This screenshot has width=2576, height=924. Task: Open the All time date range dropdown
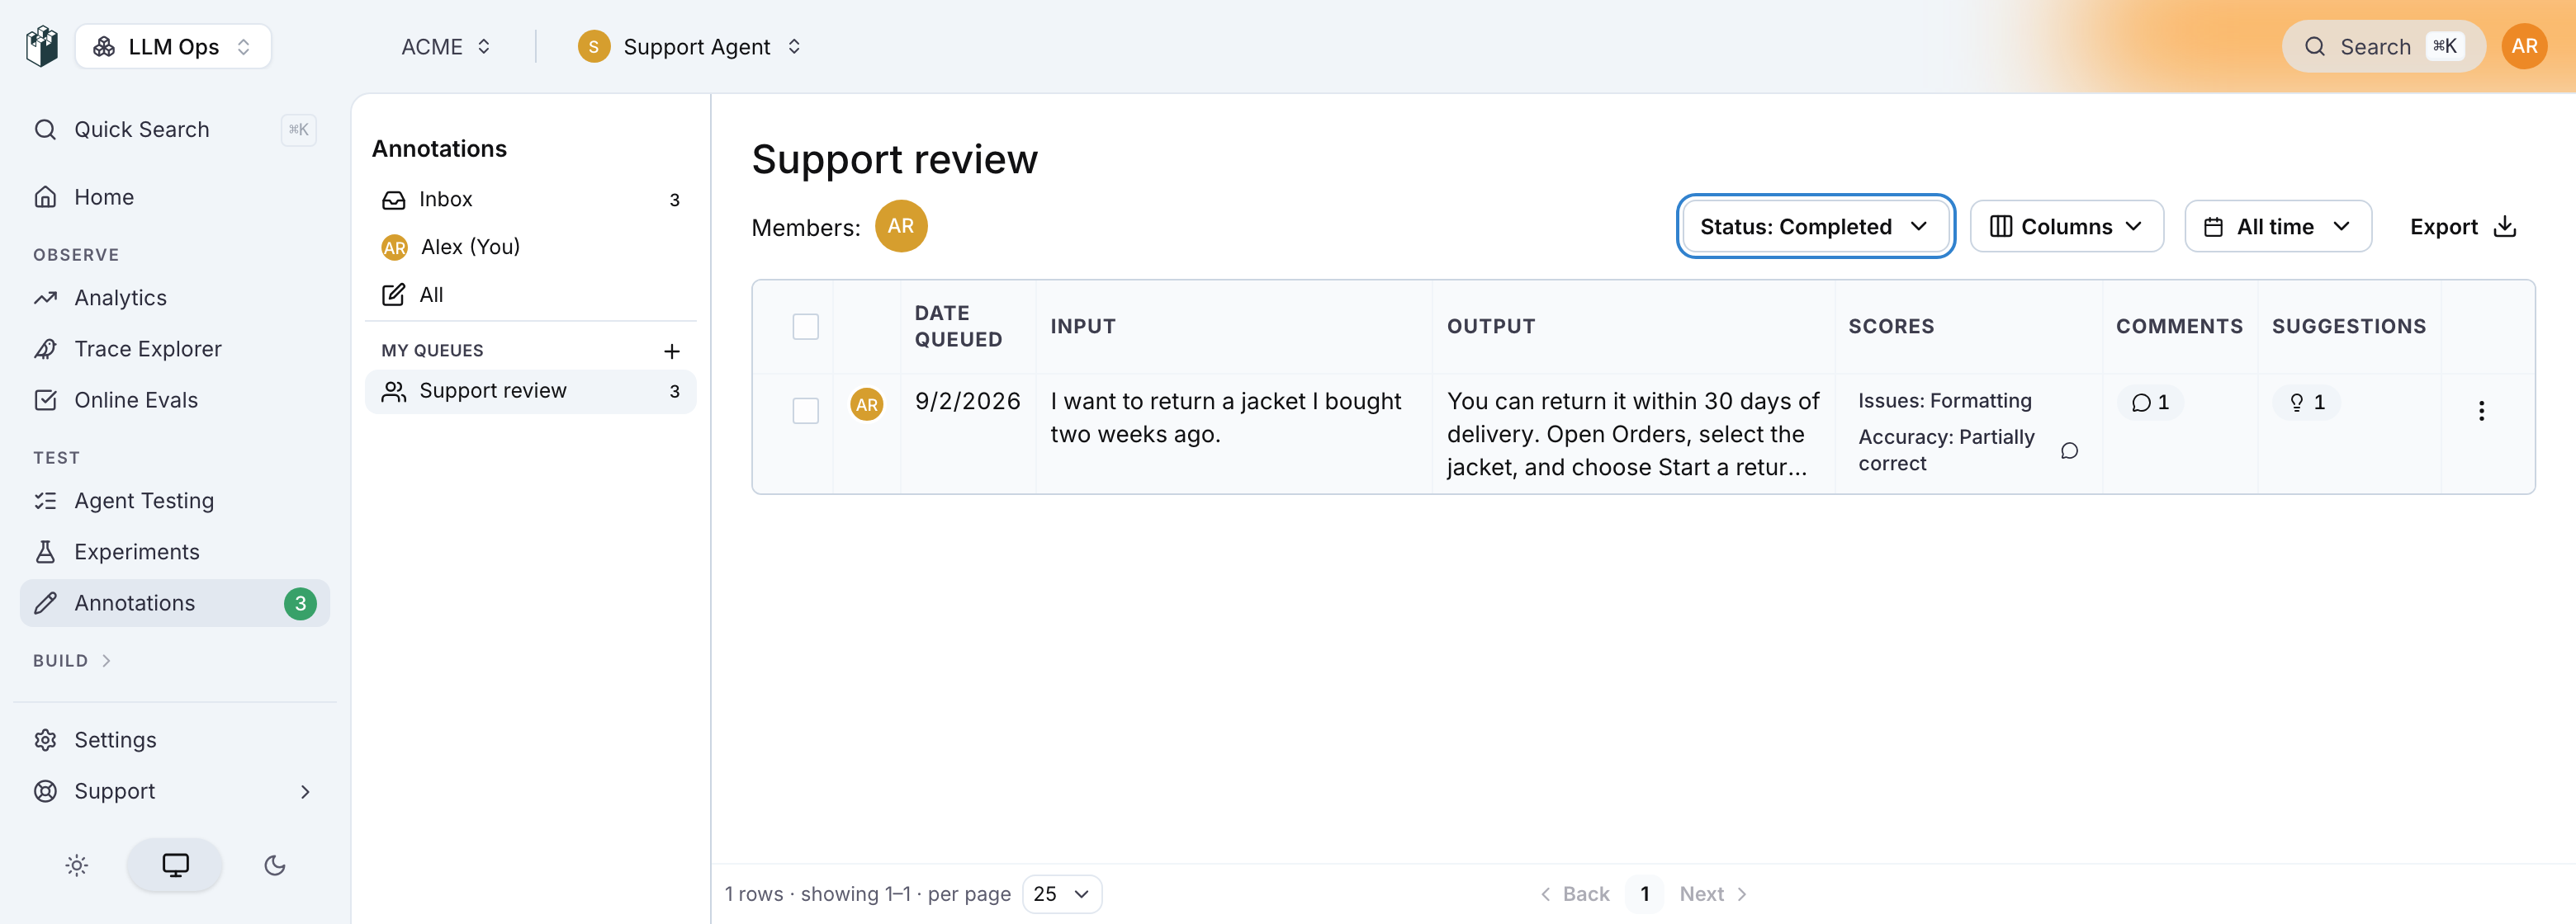point(2277,227)
